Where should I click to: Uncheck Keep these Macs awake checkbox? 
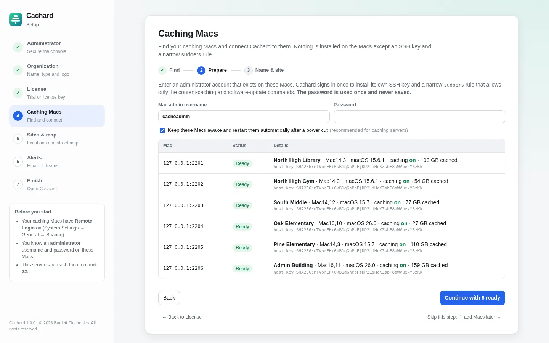162,130
